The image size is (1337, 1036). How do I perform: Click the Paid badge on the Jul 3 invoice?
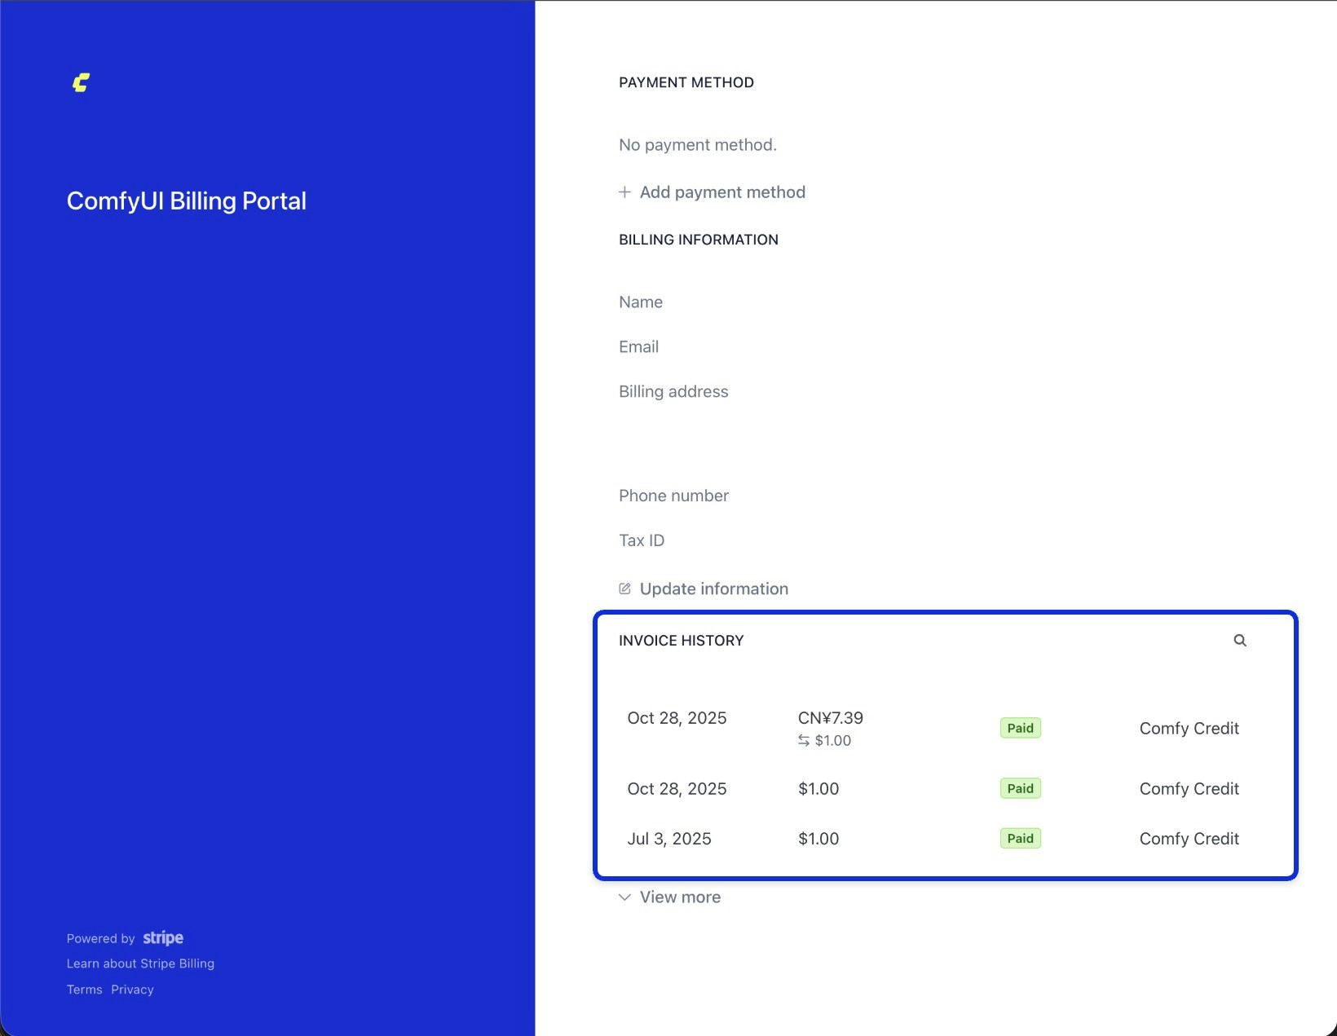(1020, 838)
